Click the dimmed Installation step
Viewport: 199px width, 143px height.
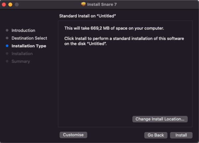point(22,53)
